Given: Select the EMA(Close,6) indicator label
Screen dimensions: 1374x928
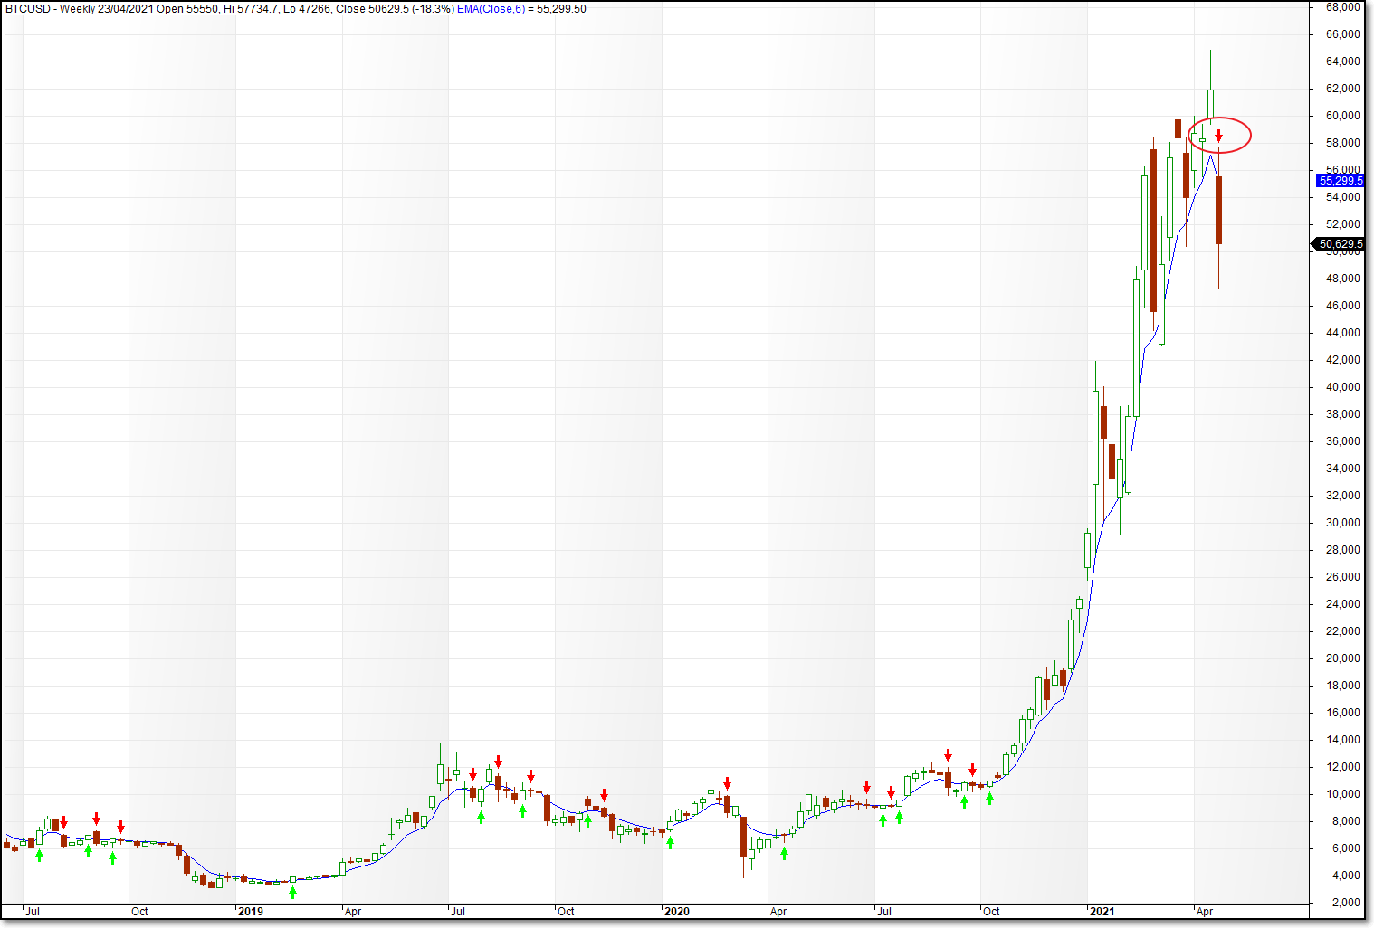Looking at the screenshot, I should [491, 9].
